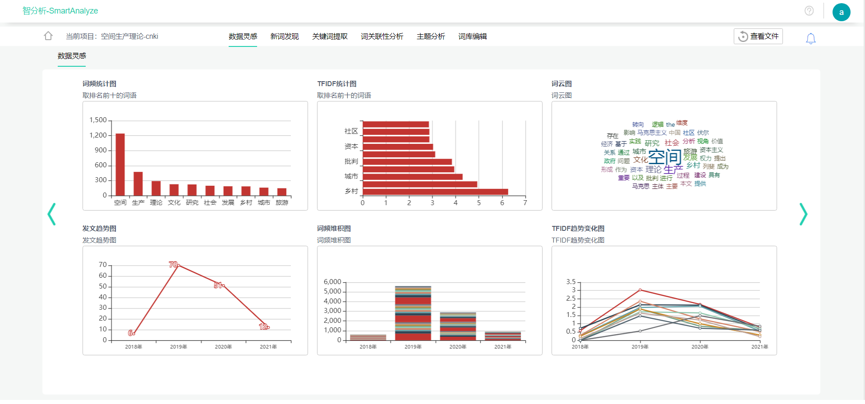Image resolution: width=865 pixels, height=404 pixels.
Task: Click 查看文件 button
Action: [758, 36]
